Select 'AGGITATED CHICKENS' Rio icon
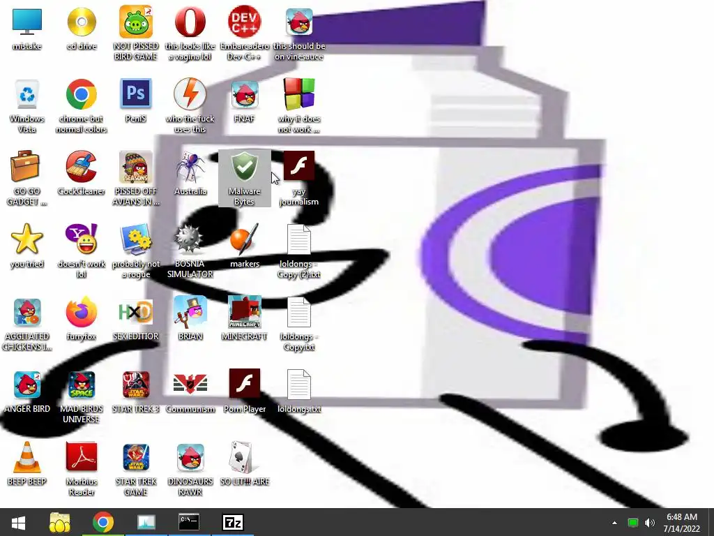 point(27,312)
